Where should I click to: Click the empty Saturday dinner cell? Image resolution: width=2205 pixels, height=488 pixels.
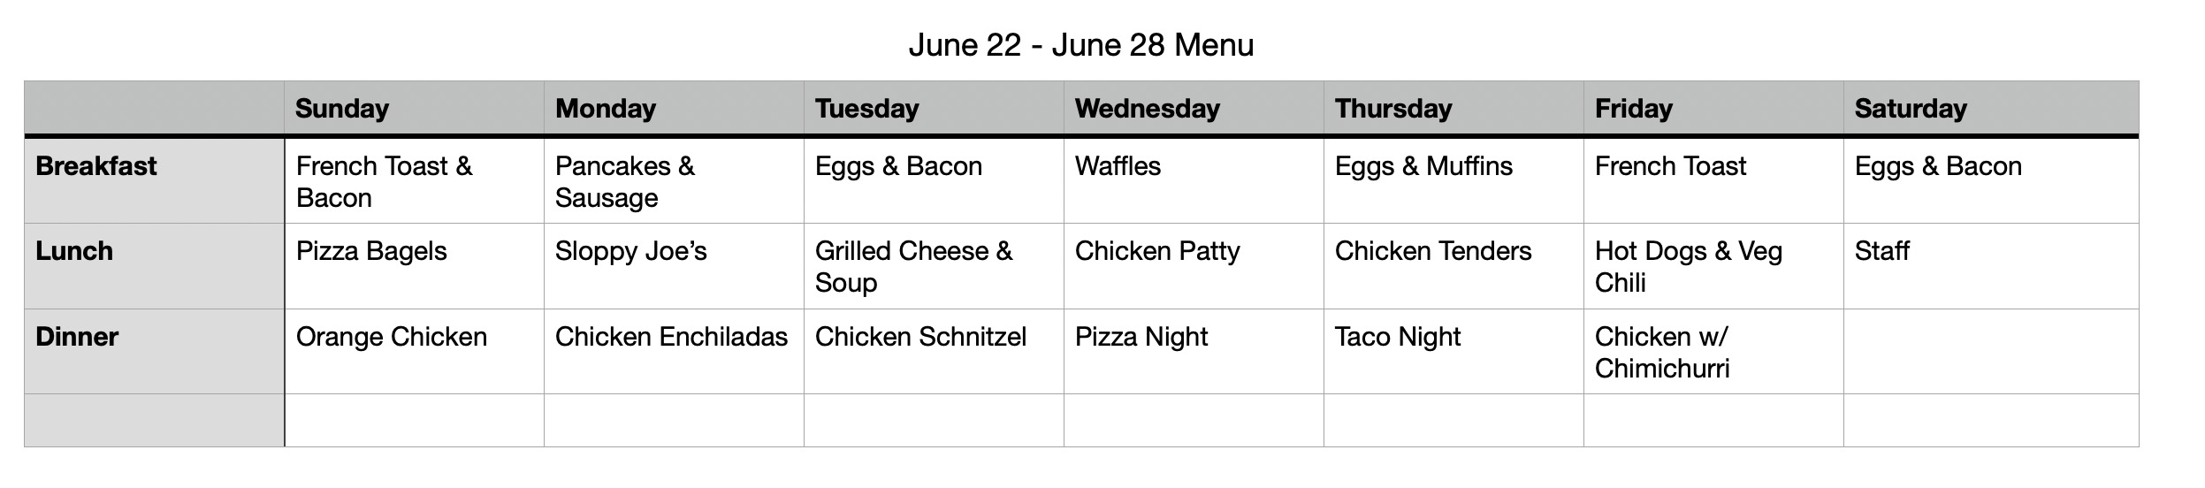point(1991,351)
